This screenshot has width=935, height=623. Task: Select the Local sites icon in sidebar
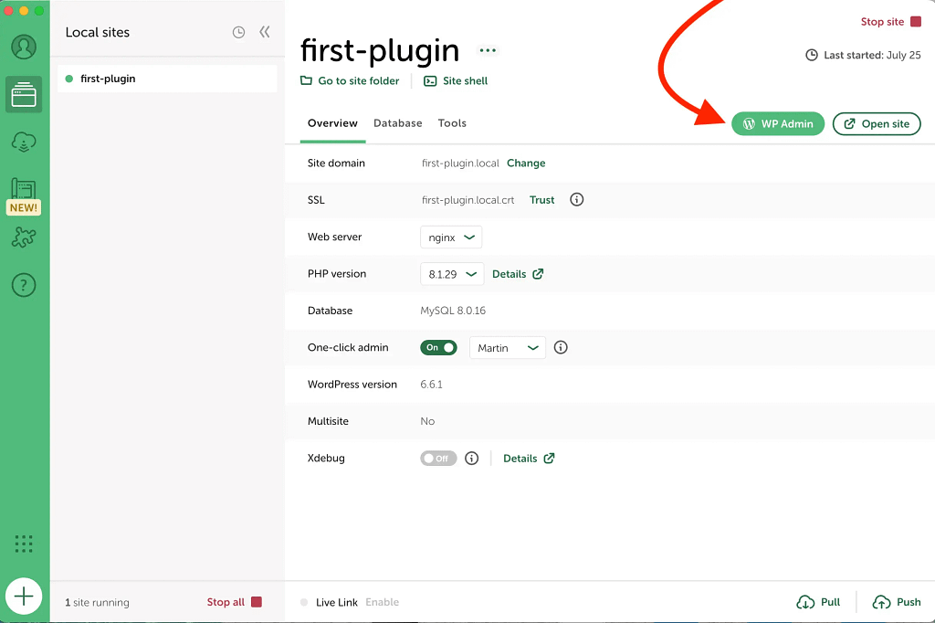pyautogui.click(x=24, y=94)
